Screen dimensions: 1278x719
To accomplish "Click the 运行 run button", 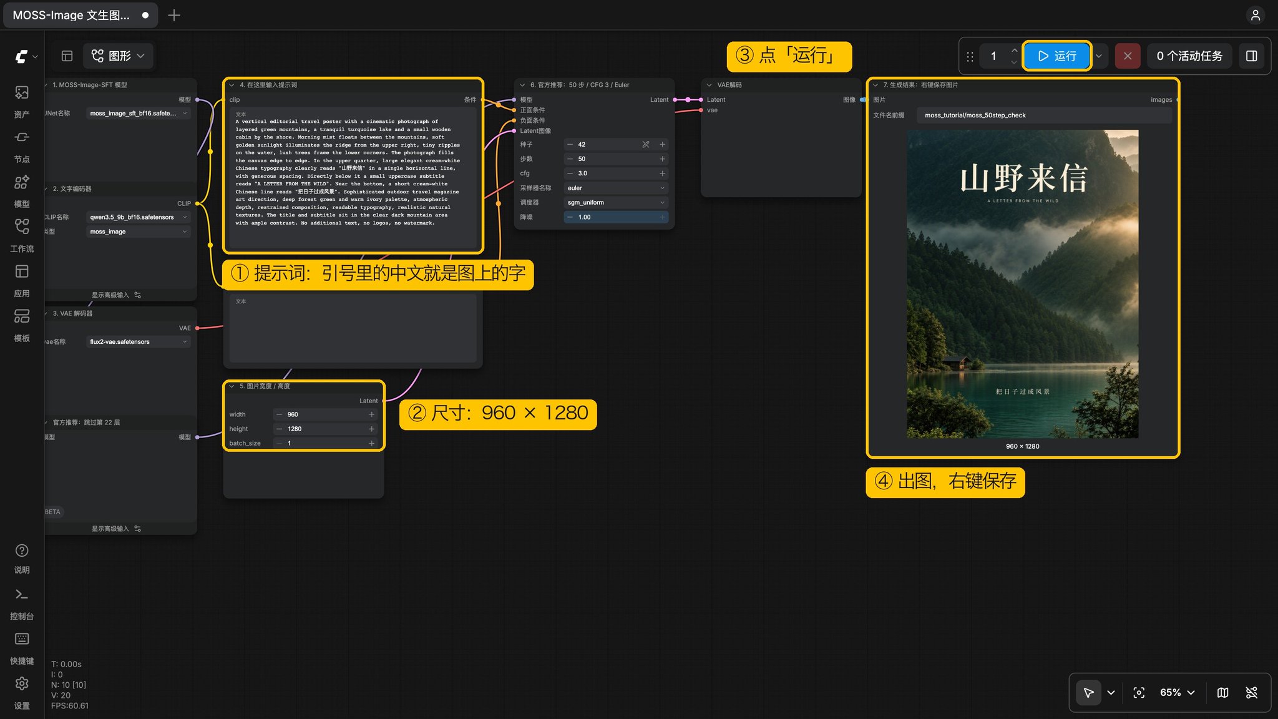I will [x=1057, y=56].
